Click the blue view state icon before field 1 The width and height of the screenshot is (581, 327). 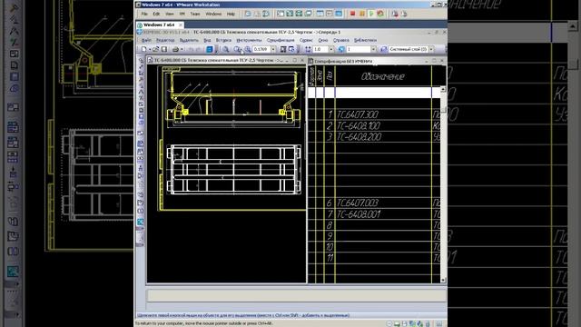341,49
